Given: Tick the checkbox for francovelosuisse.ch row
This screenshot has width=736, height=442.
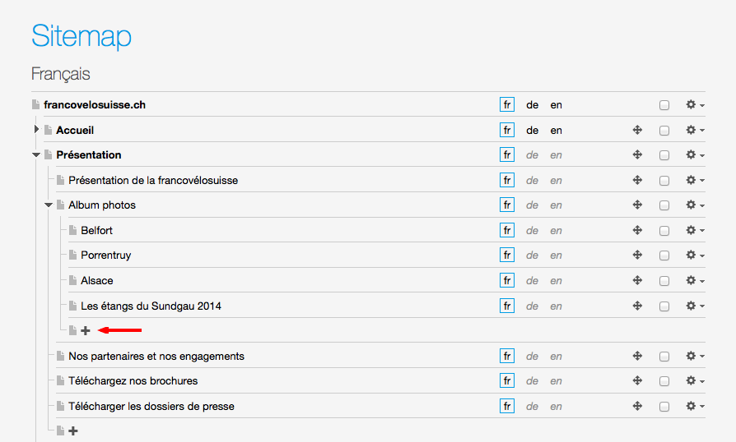Looking at the screenshot, I should click(664, 105).
